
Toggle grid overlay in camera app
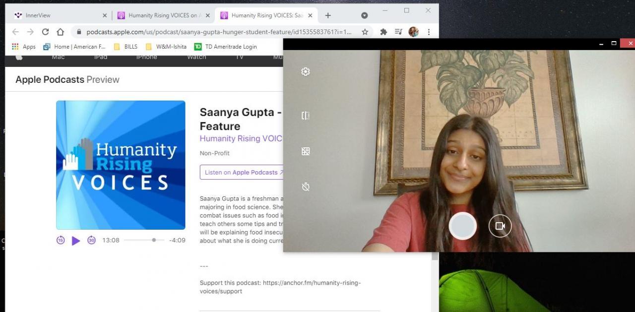click(306, 151)
